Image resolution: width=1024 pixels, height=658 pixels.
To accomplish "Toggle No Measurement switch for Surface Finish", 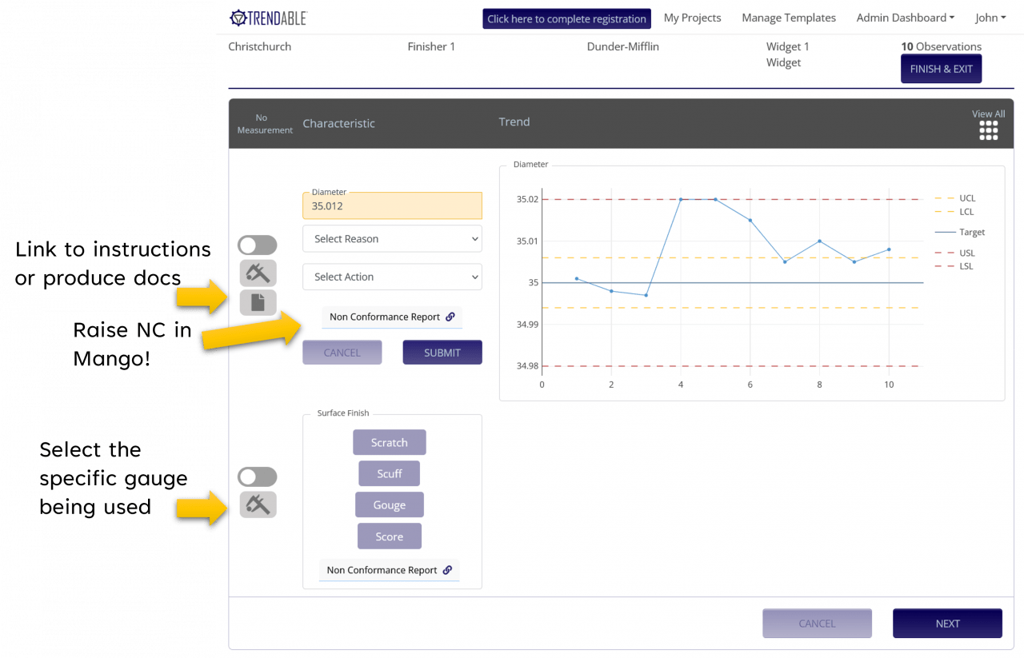I will (258, 477).
